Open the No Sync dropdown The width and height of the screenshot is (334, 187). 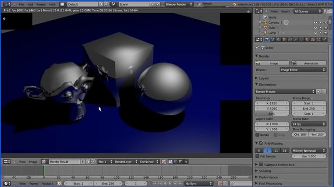point(198,183)
